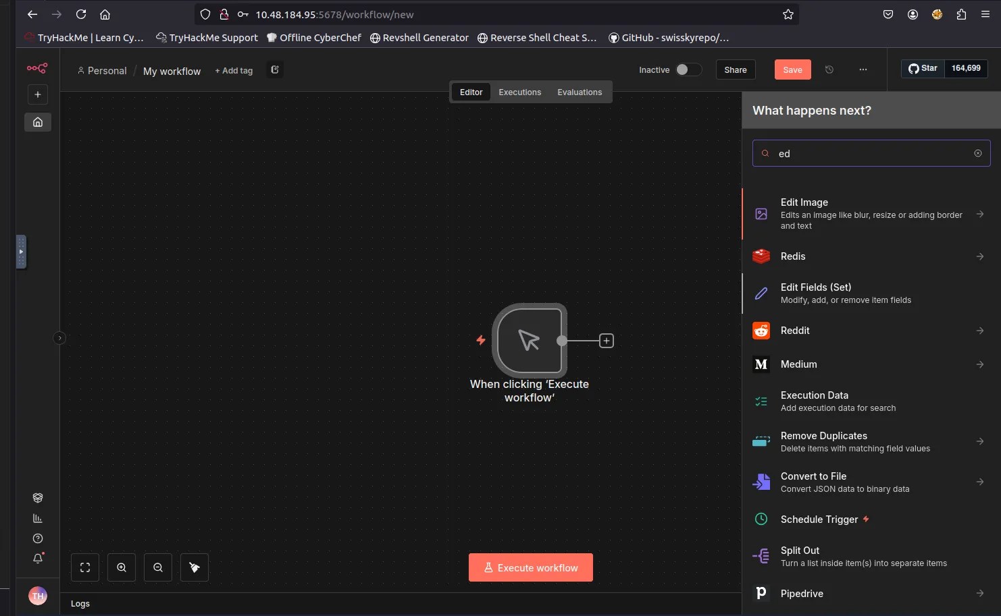The image size is (1001, 616).
Task: Open the notifications bell in sidebar
Action: coord(38,558)
